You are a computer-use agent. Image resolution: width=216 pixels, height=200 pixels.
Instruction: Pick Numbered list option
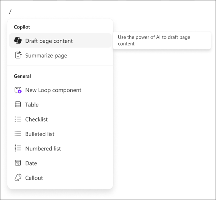pyautogui.click(x=60, y=148)
